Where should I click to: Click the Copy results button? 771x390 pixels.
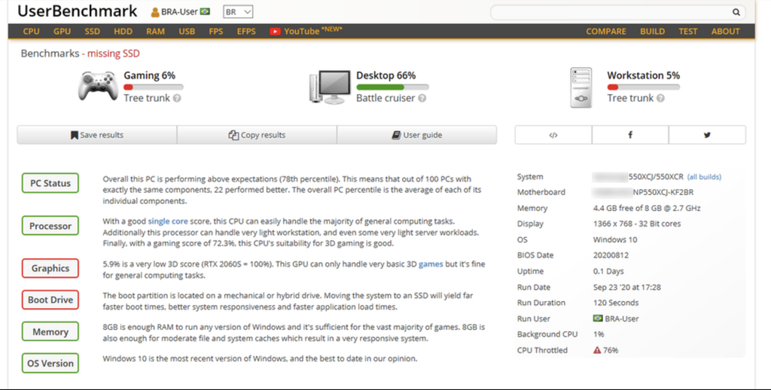[x=257, y=135]
